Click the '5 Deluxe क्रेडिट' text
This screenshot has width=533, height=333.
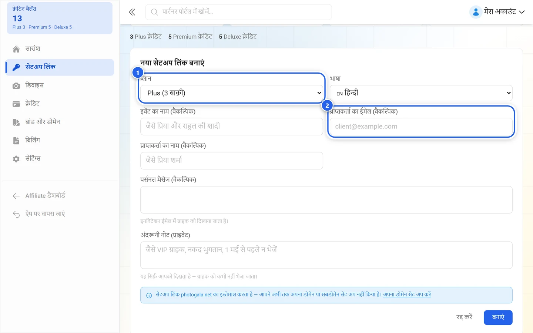238,37
